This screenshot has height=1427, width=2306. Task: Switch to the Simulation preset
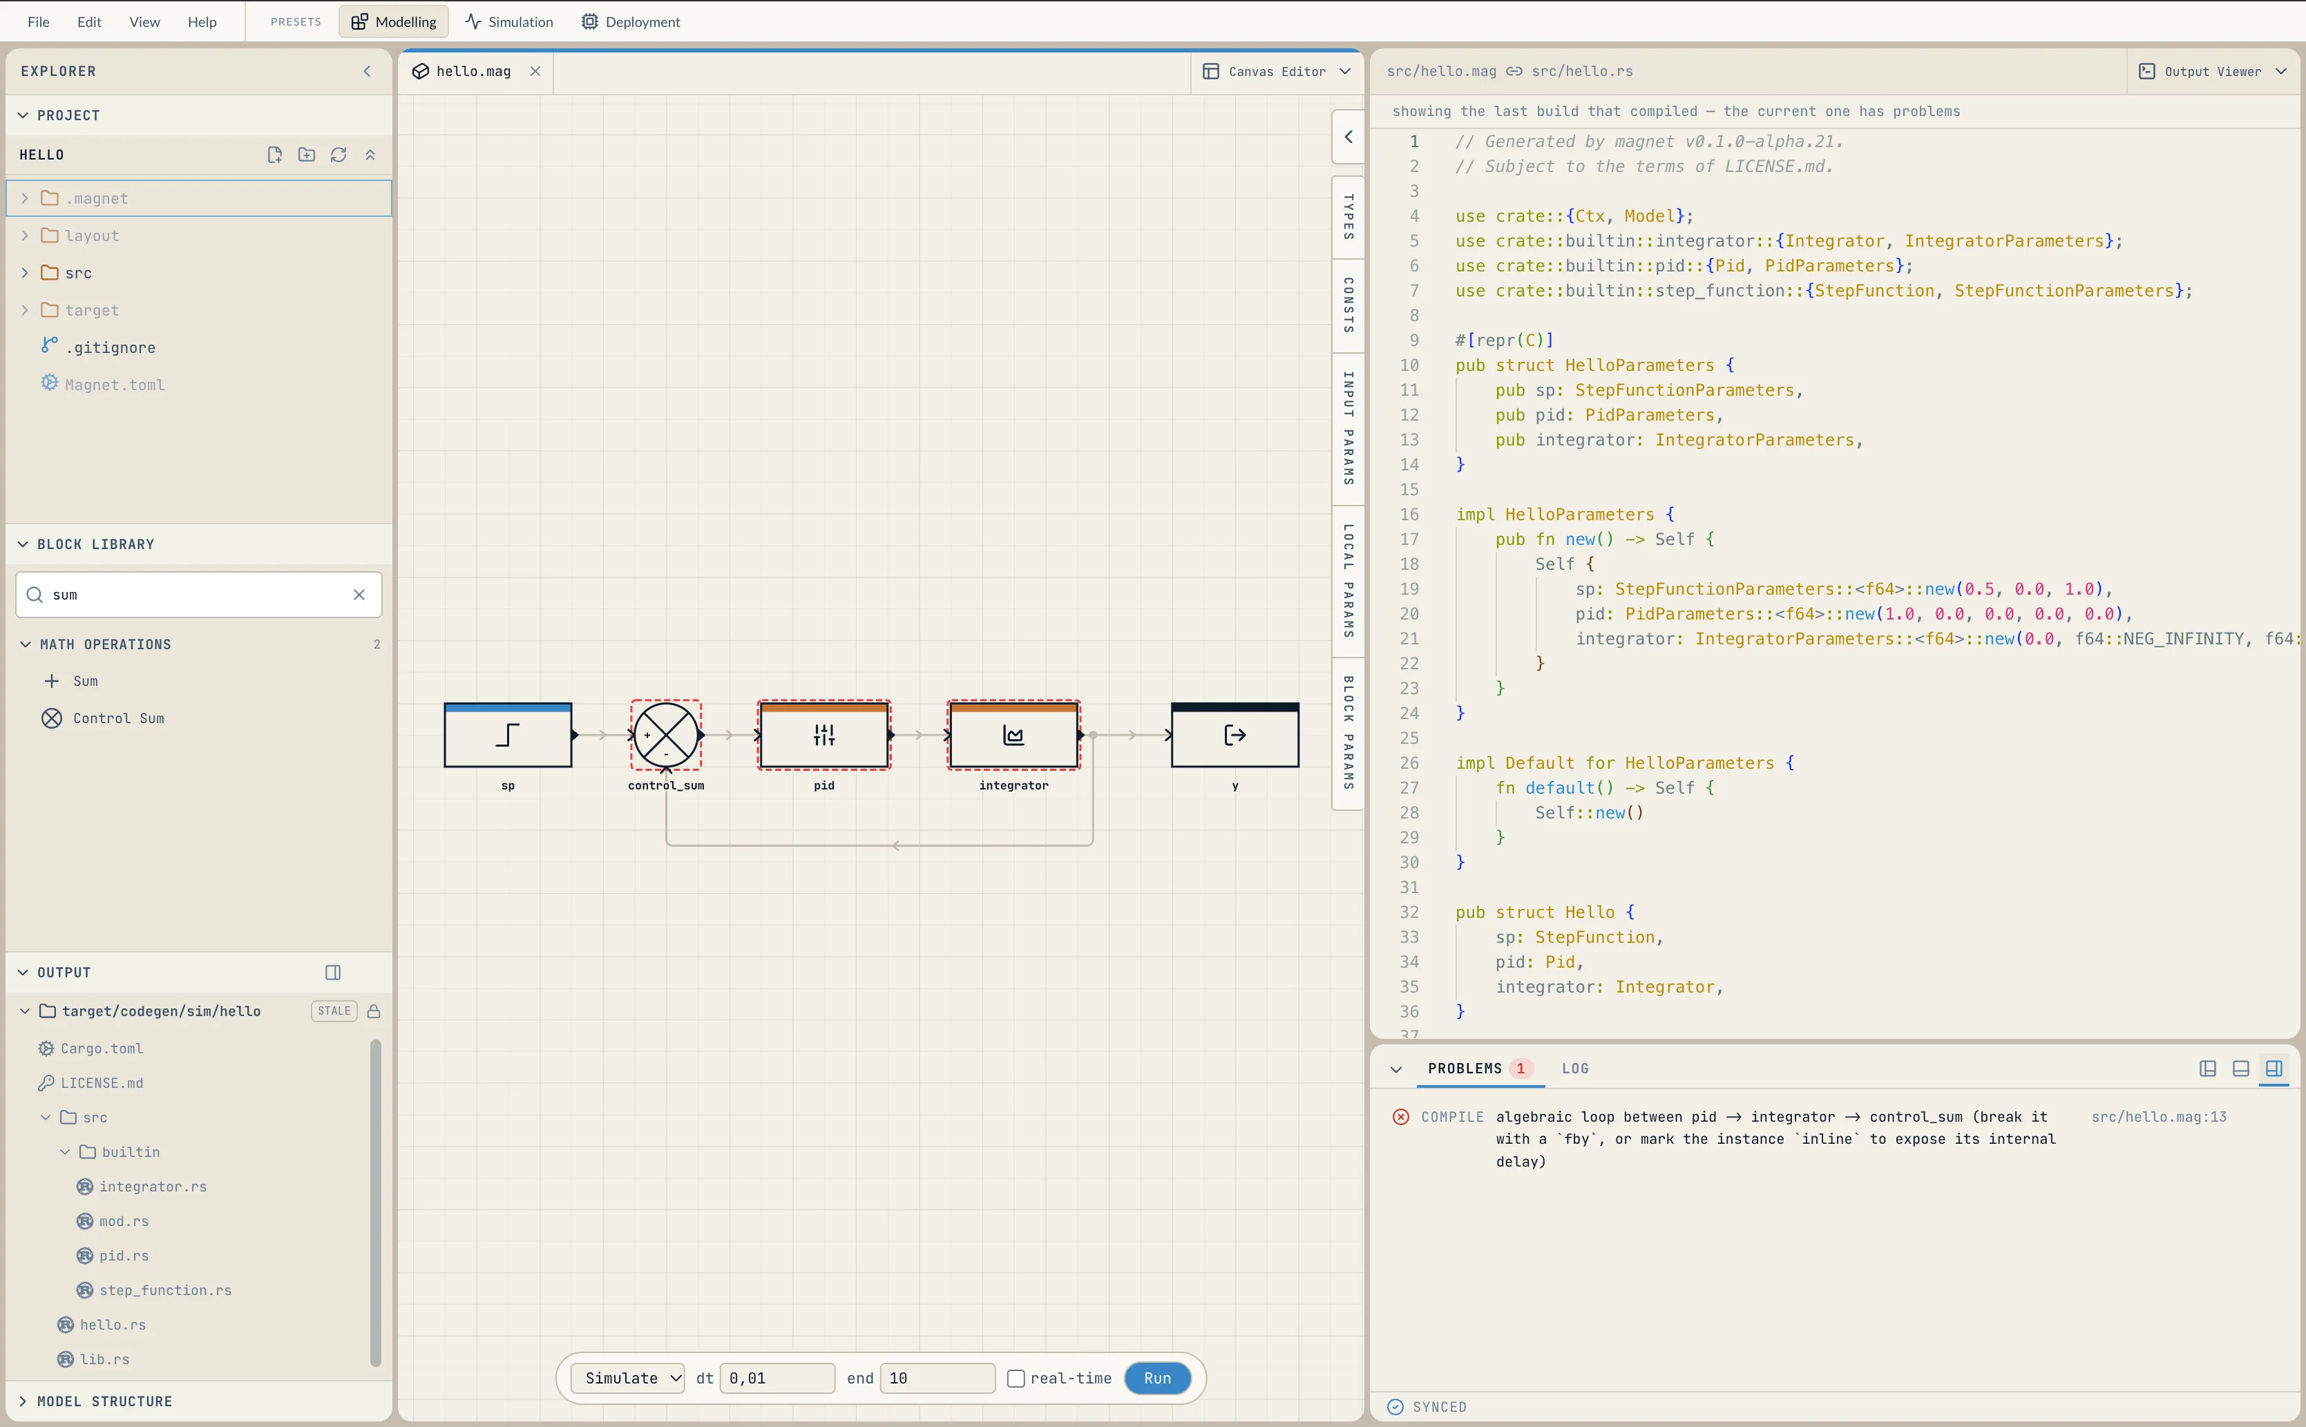pos(508,21)
